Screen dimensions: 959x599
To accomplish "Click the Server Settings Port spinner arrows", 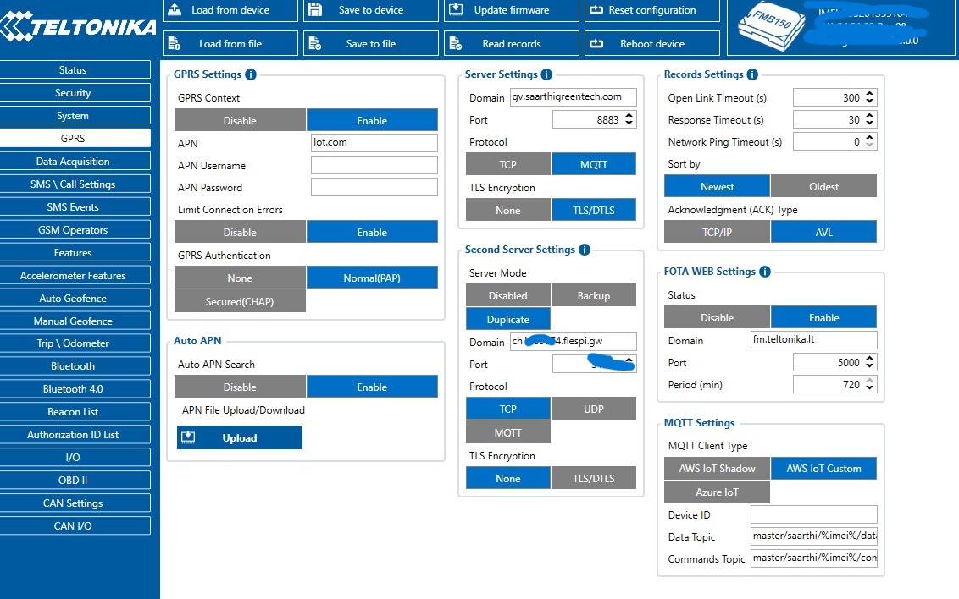I will 628,120.
